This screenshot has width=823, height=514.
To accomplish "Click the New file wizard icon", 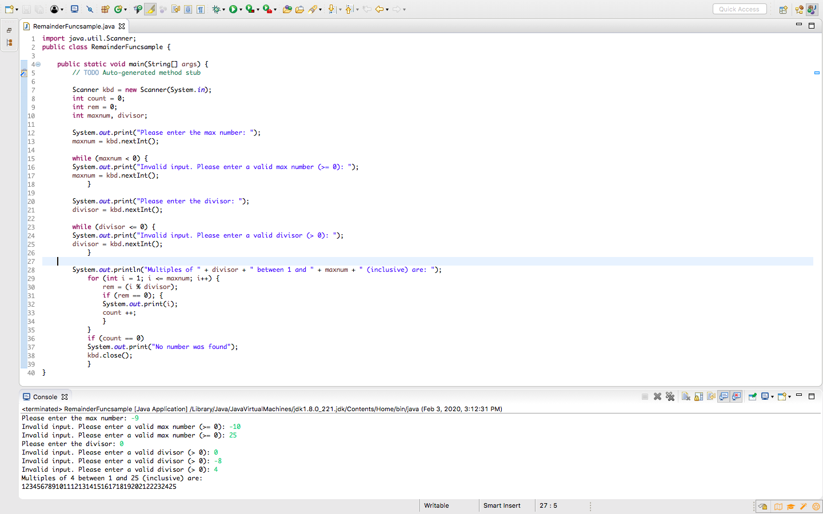I will pyautogui.click(x=9, y=9).
